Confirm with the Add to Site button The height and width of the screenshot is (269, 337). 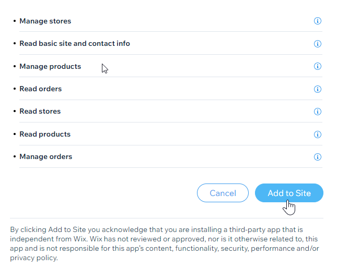coord(289,193)
